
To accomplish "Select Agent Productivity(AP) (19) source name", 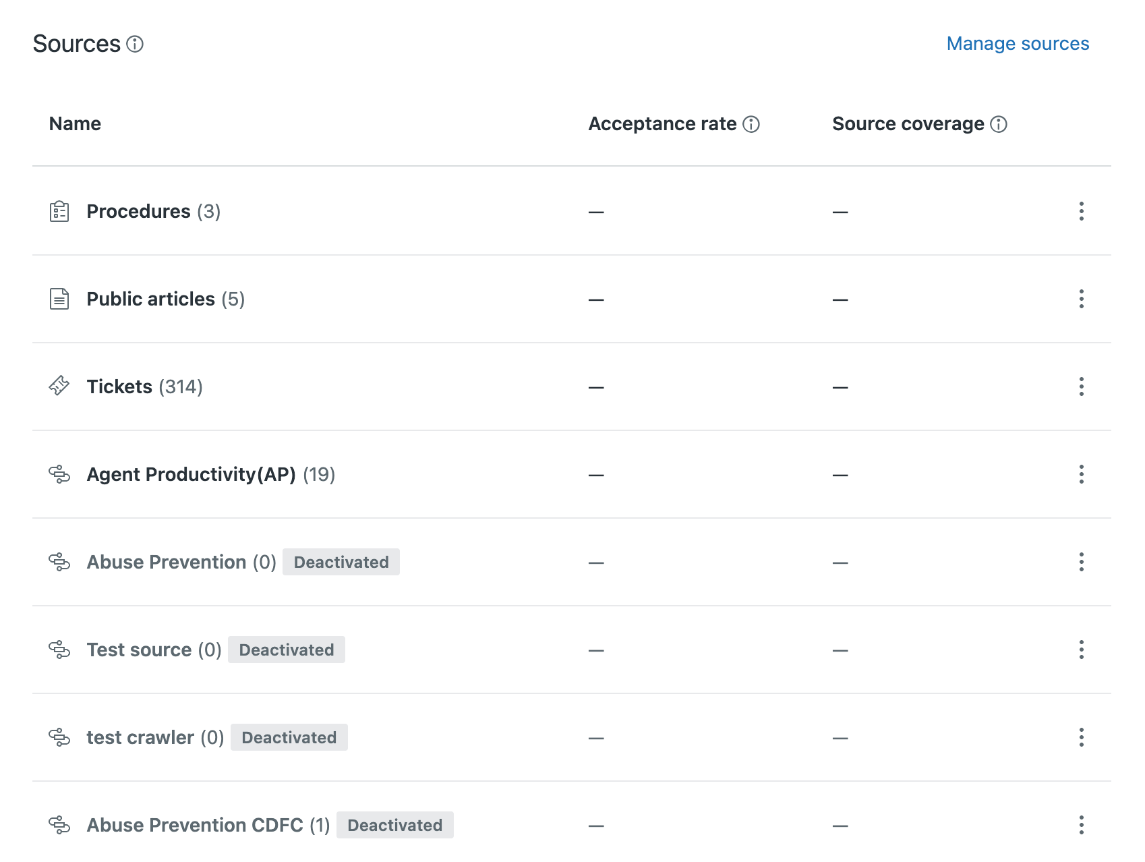I will click(x=211, y=475).
